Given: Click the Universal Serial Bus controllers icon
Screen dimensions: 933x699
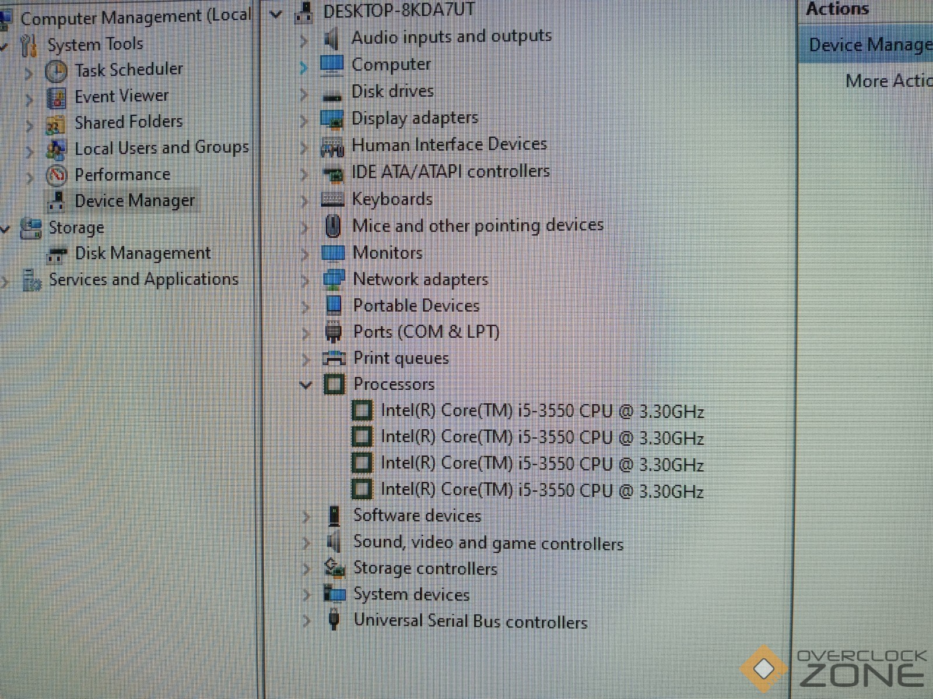Looking at the screenshot, I should tap(334, 620).
